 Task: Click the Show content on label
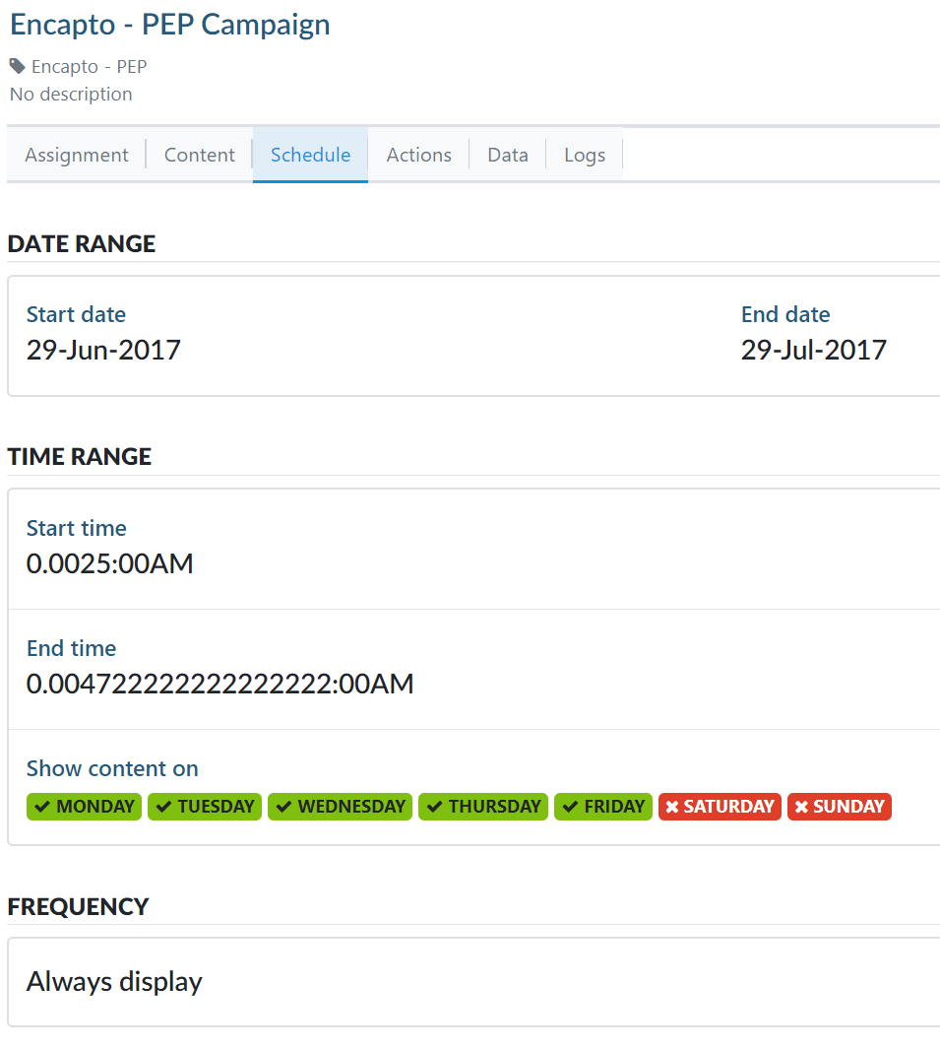click(112, 768)
